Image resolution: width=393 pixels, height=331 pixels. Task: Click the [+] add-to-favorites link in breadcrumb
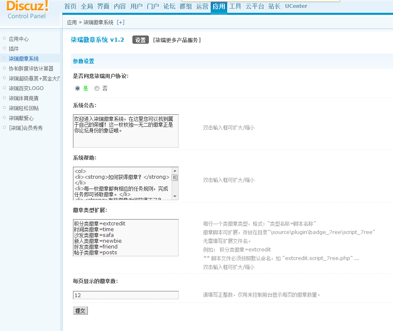point(120,22)
